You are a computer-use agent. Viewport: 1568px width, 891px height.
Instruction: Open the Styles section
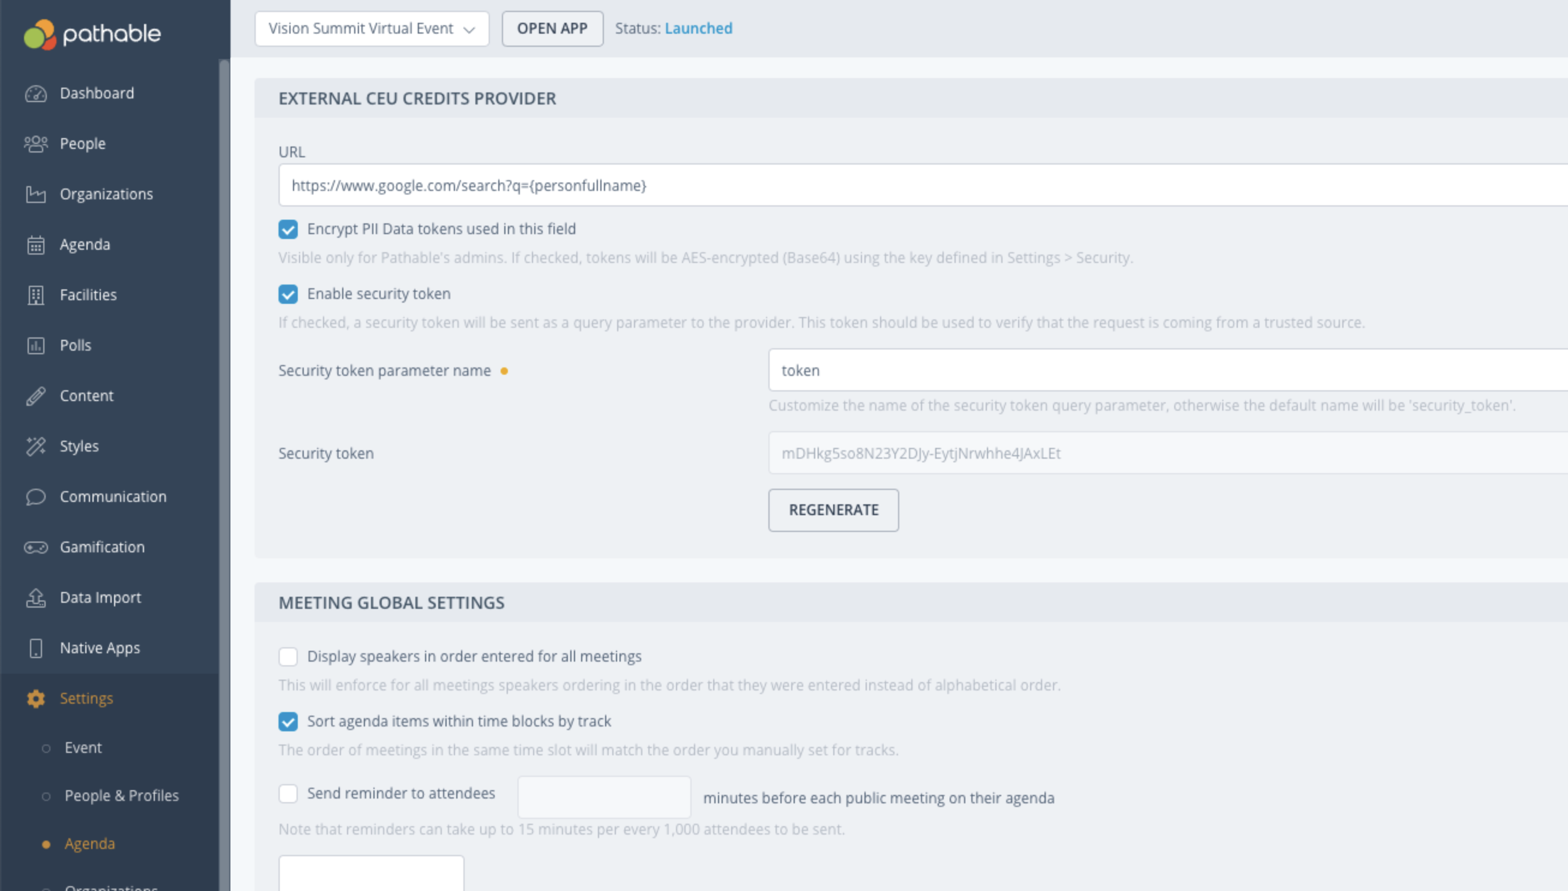point(79,446)
